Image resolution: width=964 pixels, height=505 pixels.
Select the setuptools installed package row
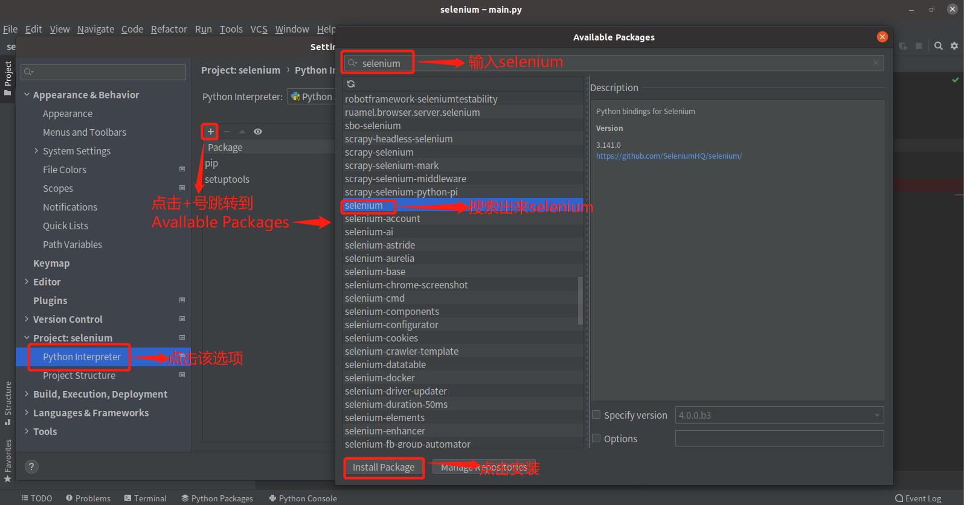coord(269,179)
